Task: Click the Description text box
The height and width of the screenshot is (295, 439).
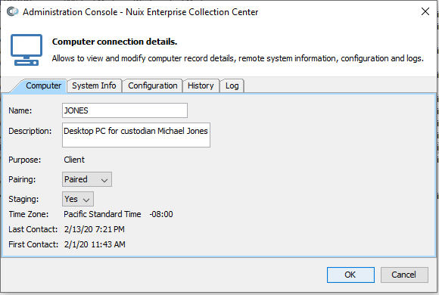Action: tap(136, 135)
